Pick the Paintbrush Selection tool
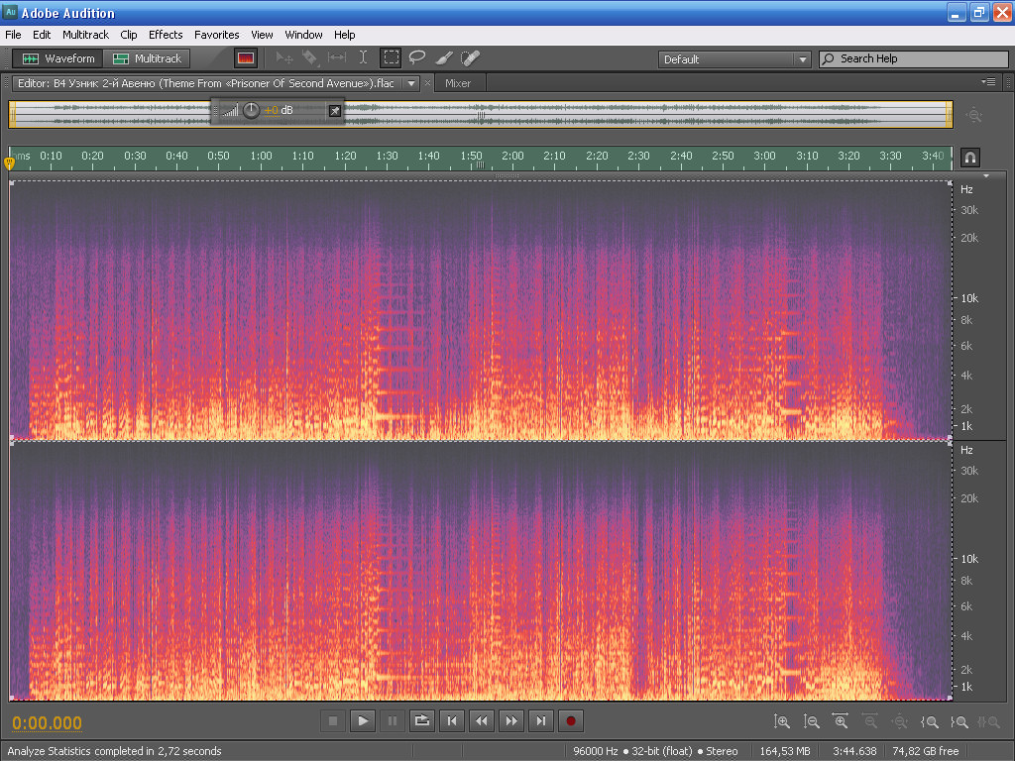1015x761 pixels. click(x=444, y=58)
